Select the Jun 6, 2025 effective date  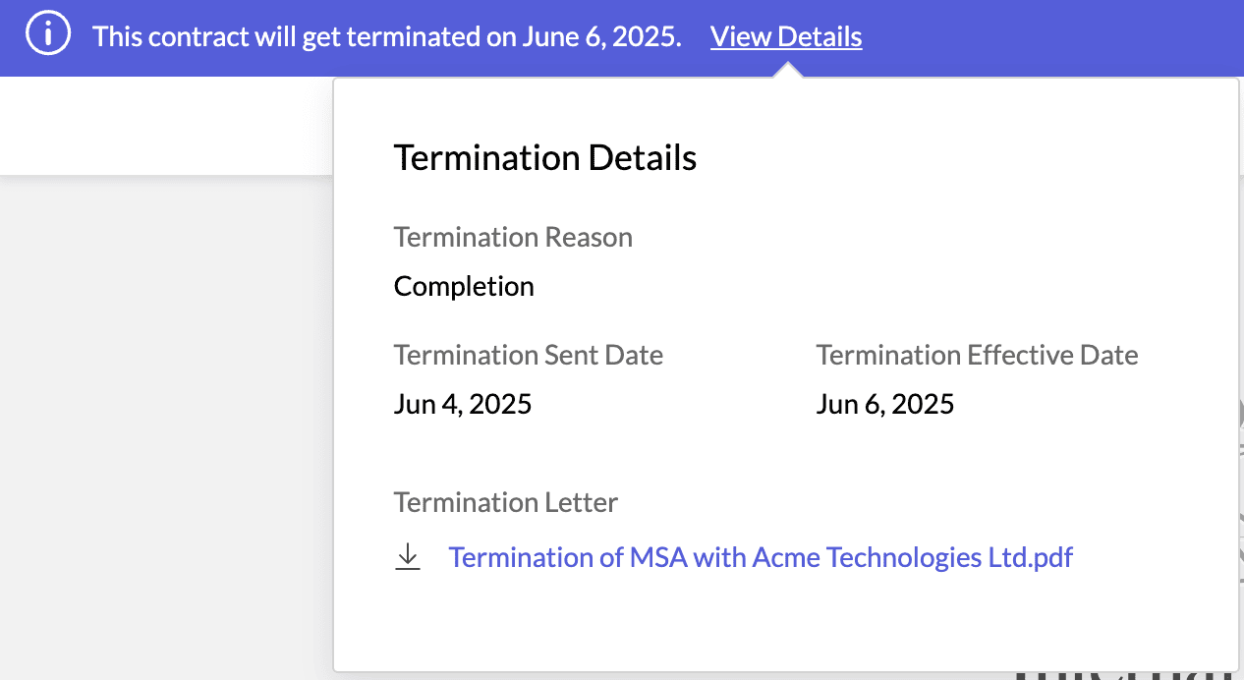pos(885,404)
